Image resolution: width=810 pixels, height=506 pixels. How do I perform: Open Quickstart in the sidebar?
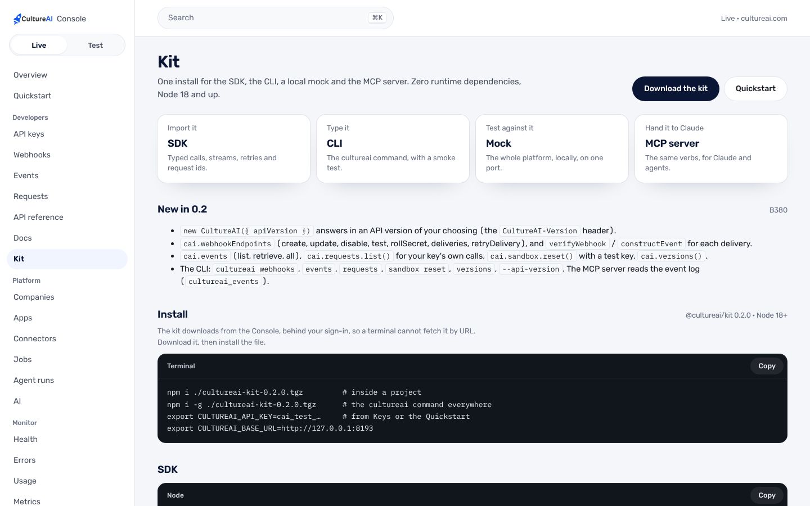pyautogui.click(x=67, y=96)
